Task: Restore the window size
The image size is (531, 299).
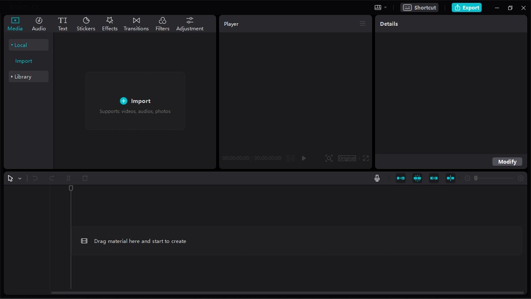Action: click(x=510, y=7)
